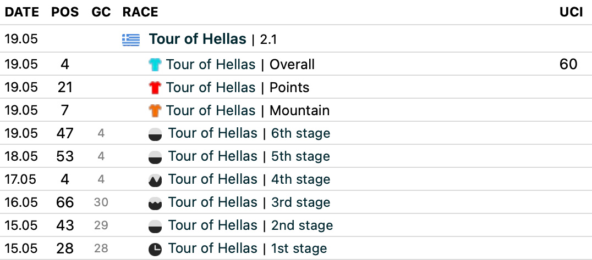Click the 6th stage flat profile icon
Viewport: 592px width, 260px height.
(x=156, y=134)
